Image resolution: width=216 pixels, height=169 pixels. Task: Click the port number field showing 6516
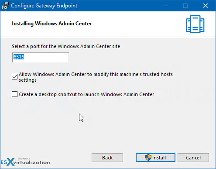click(41, 58)
